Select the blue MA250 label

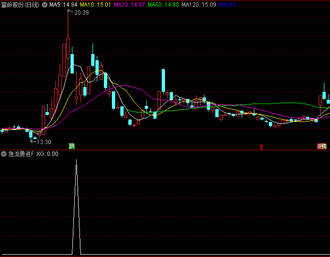(229, 5)
